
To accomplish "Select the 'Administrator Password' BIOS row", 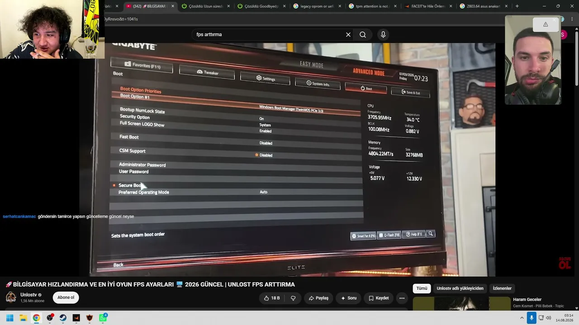I will click(x=236, y=165).
